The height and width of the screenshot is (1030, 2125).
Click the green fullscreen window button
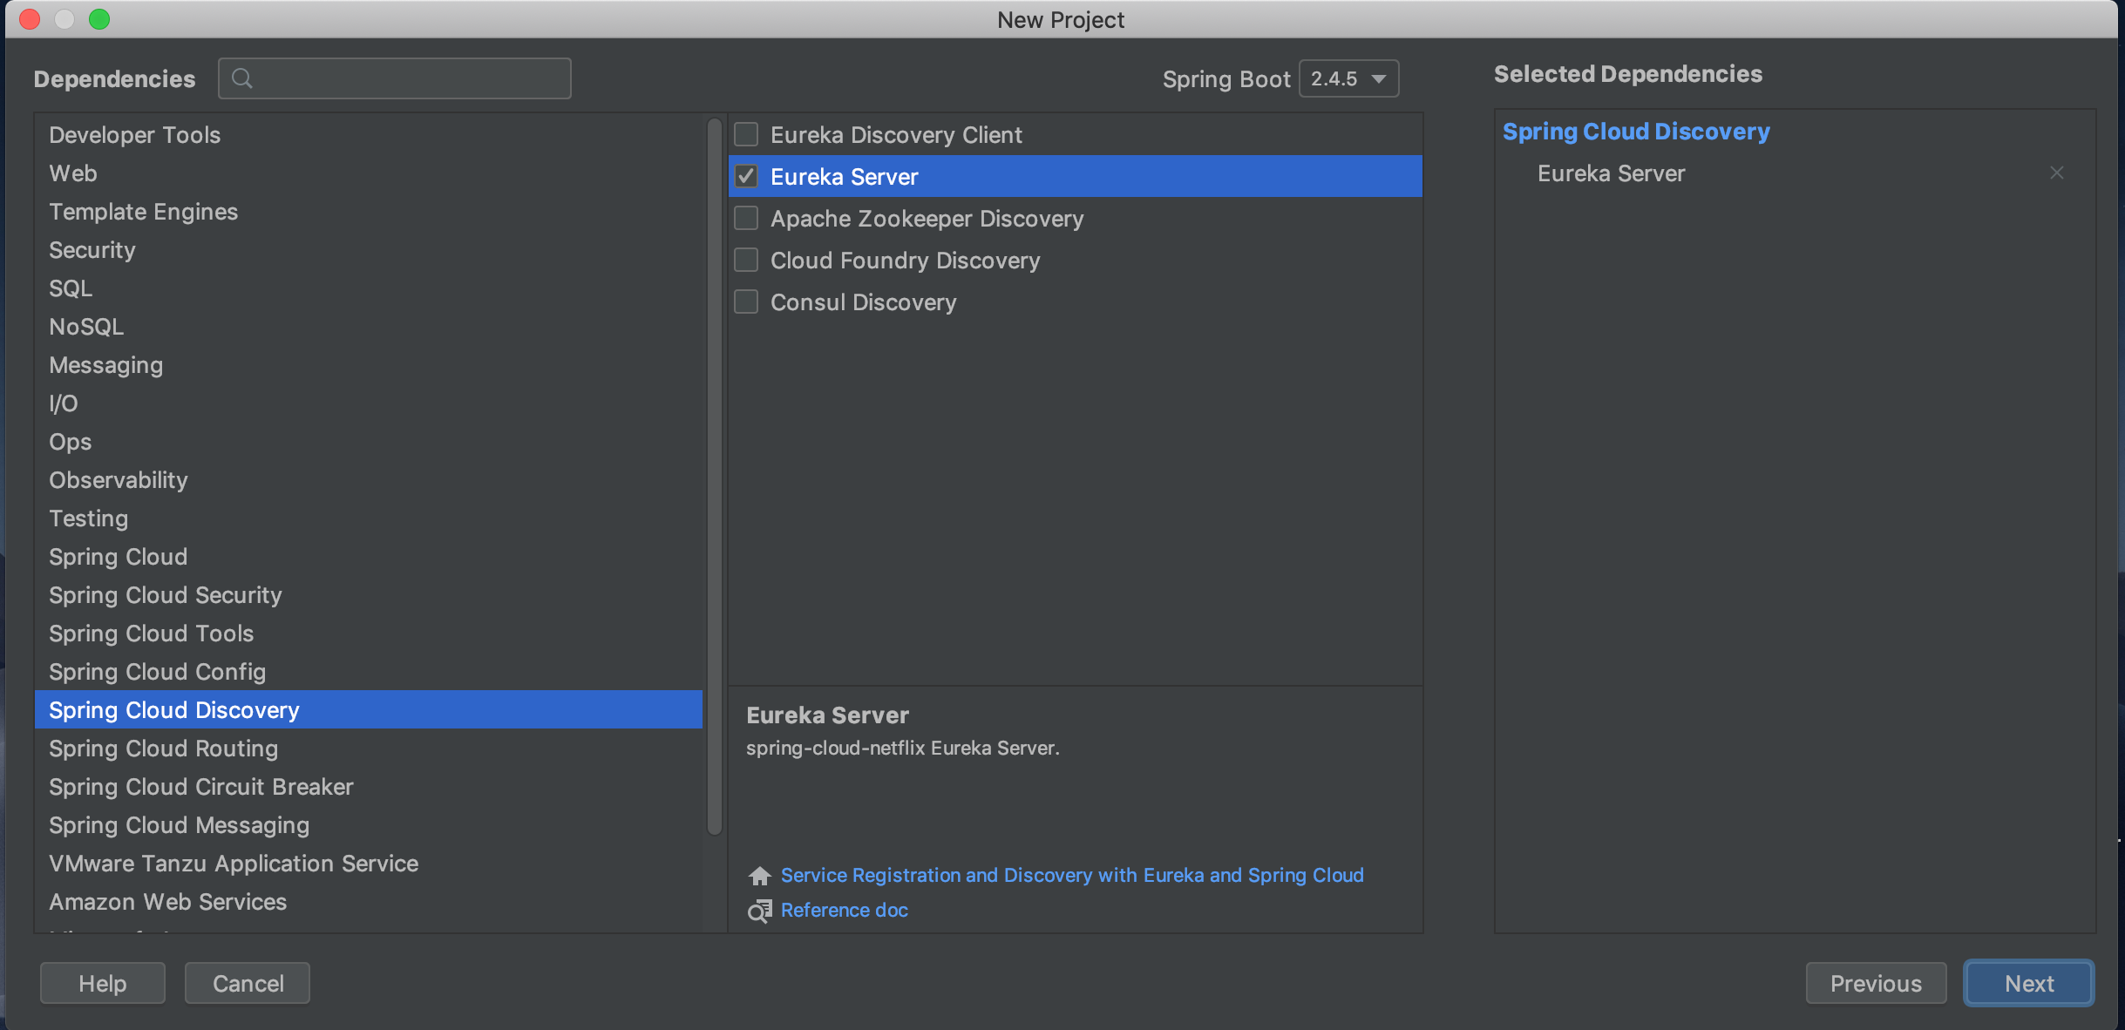(99, 19)
